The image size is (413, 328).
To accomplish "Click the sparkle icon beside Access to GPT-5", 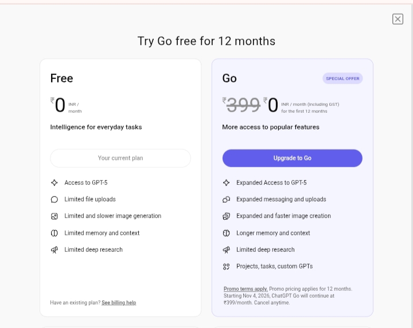I will click(x=54, y=183).
